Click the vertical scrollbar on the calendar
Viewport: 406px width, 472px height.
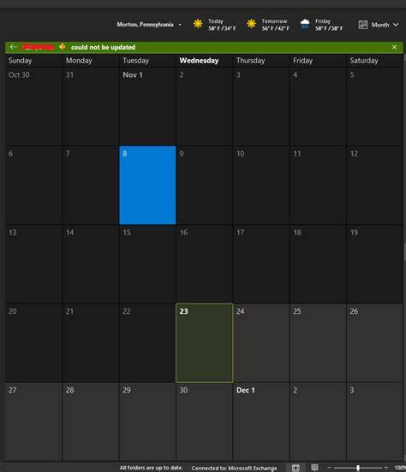(x=404, y=252)
